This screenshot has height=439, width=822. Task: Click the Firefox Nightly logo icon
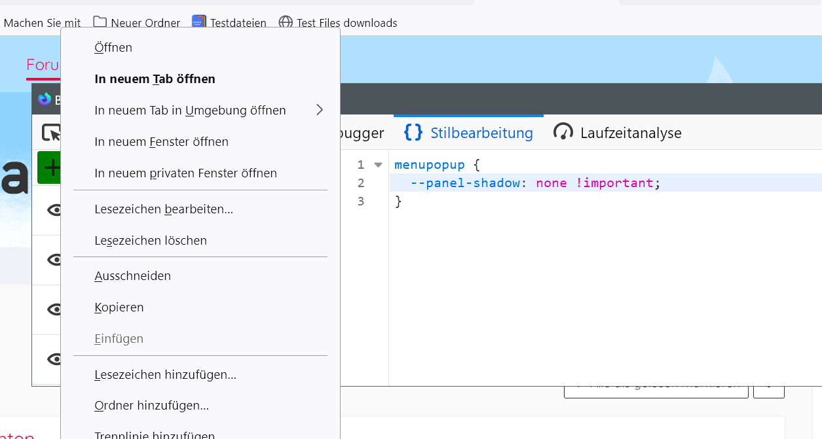[x=45, y=99]
